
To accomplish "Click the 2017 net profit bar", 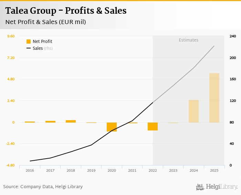I will coord(50,122).
